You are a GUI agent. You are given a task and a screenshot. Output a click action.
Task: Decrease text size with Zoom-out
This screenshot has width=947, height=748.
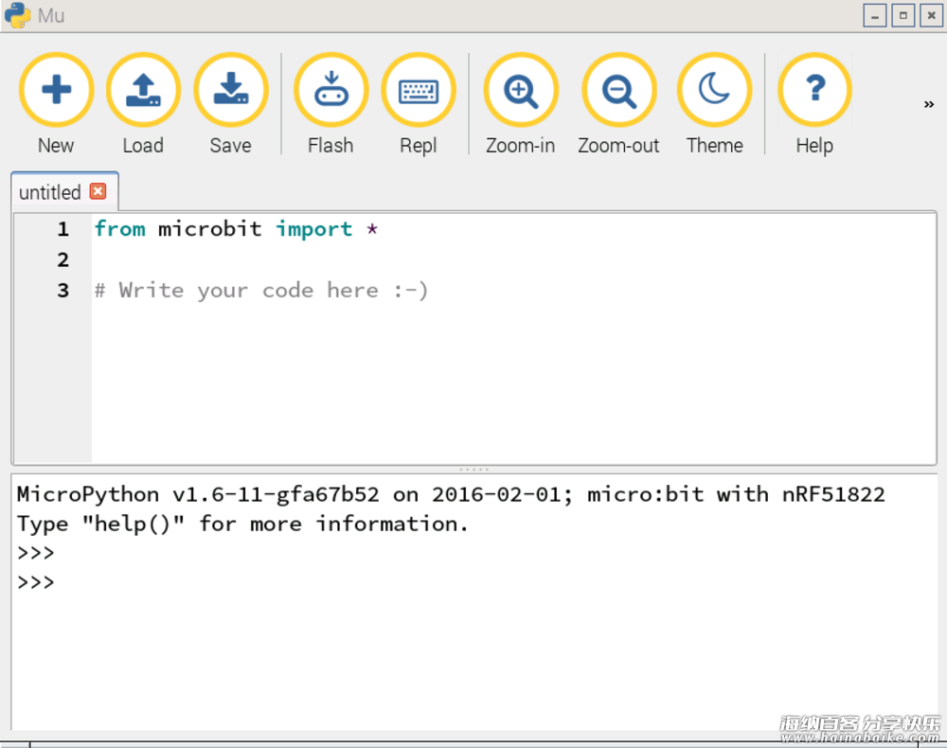tap(618, 104)
